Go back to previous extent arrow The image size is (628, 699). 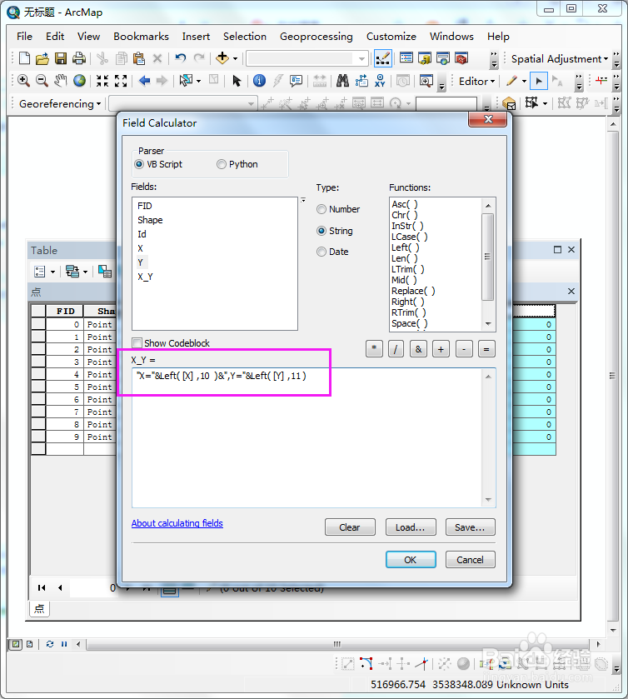tap(144, 81)
